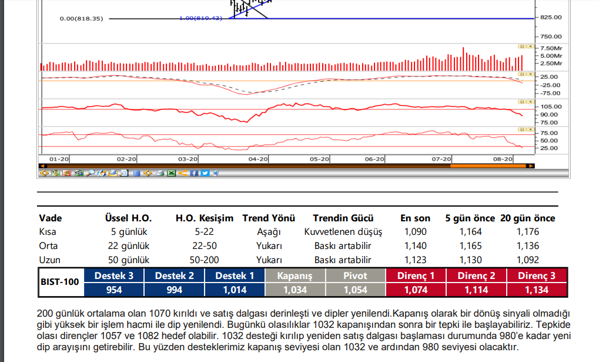Click the 0.00(818.35) Fibonacci level label
This screenshot has width=599, height=362.
(x=81, y=18)
